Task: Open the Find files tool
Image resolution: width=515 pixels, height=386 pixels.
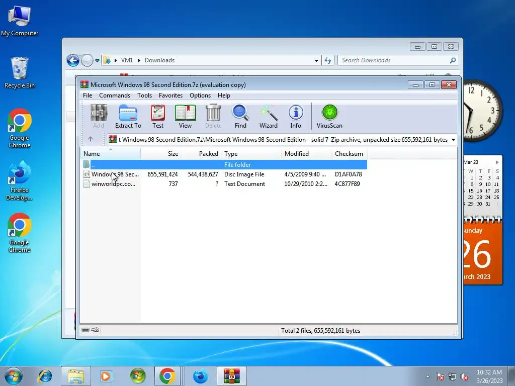Action: tap(240, 116)
